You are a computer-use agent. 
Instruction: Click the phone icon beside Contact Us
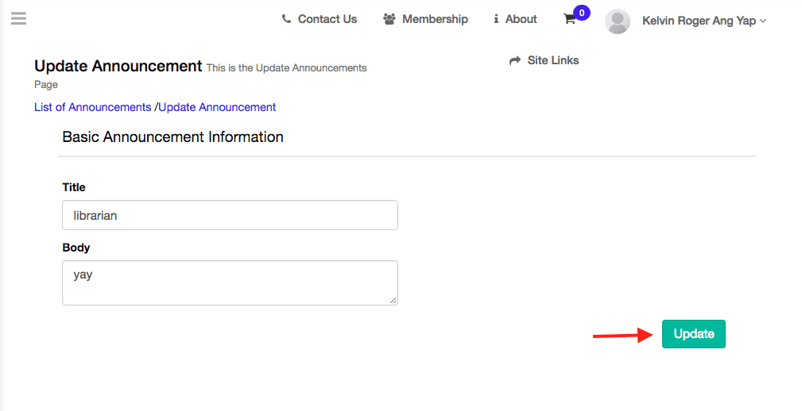pos(286,19)
